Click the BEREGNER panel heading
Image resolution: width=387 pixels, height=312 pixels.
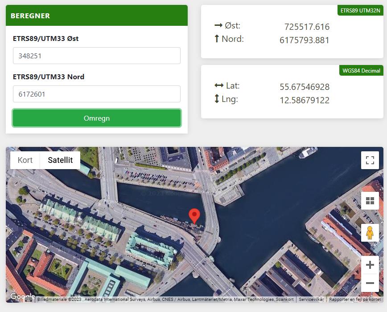point(30,16)
